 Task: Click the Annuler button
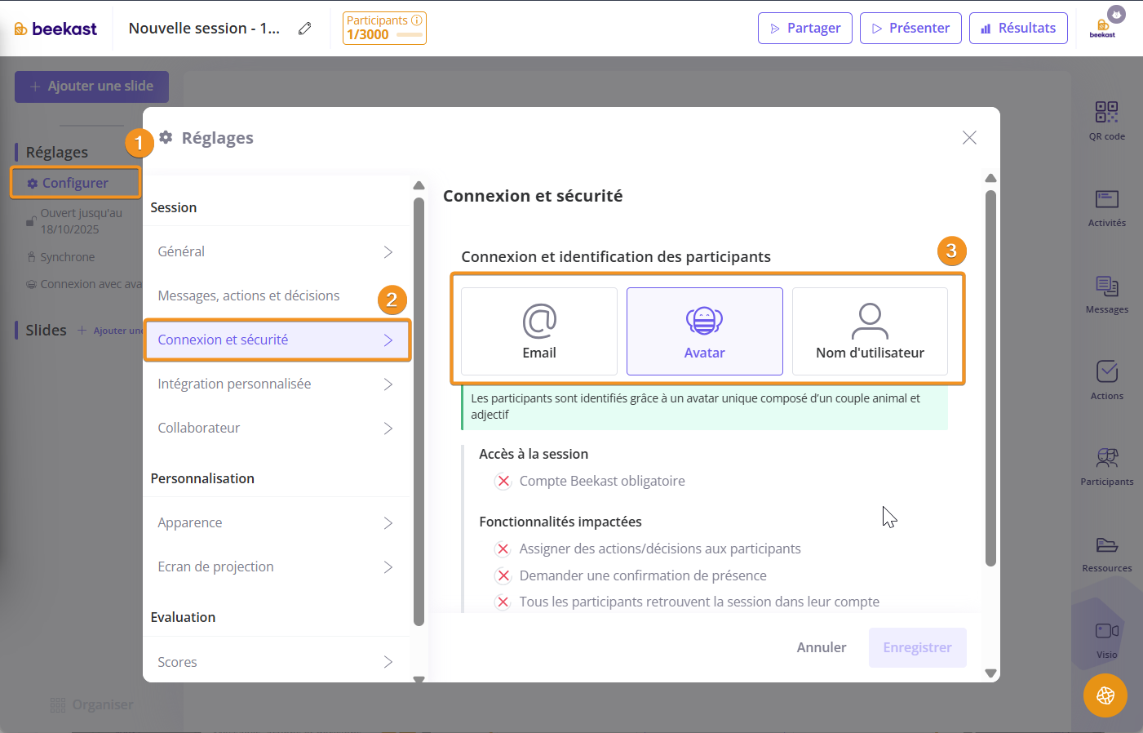(x=821, y=647)
